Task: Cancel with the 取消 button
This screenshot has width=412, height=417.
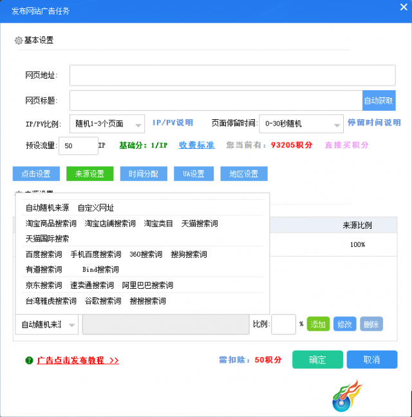Action: pos(372,360)
